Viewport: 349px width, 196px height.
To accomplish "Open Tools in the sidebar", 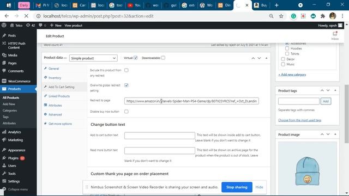I will [12, 174].
